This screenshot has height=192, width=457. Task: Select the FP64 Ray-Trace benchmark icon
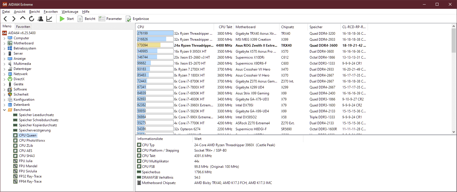point(15,181)
